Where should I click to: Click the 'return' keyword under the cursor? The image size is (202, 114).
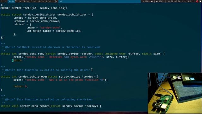17,60
